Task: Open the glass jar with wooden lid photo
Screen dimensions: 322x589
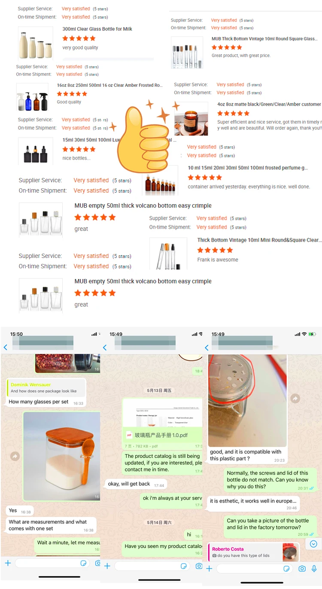Action: [x=61, y=456]
